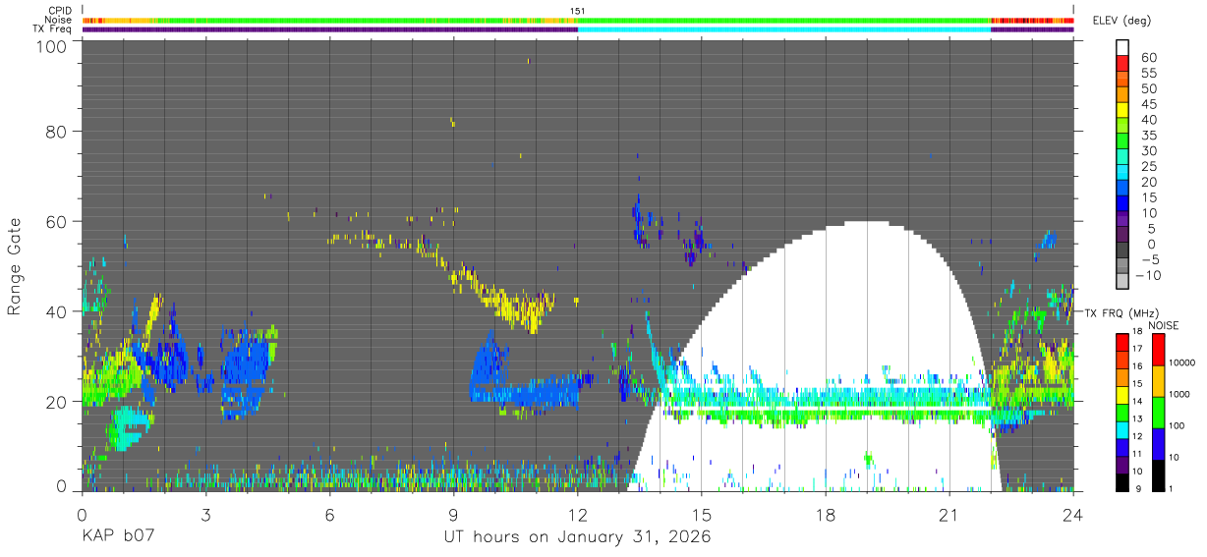Click hour '24' on the UT axis
The height and width of the screenshot is (557, 1207).
point(1072,515)
